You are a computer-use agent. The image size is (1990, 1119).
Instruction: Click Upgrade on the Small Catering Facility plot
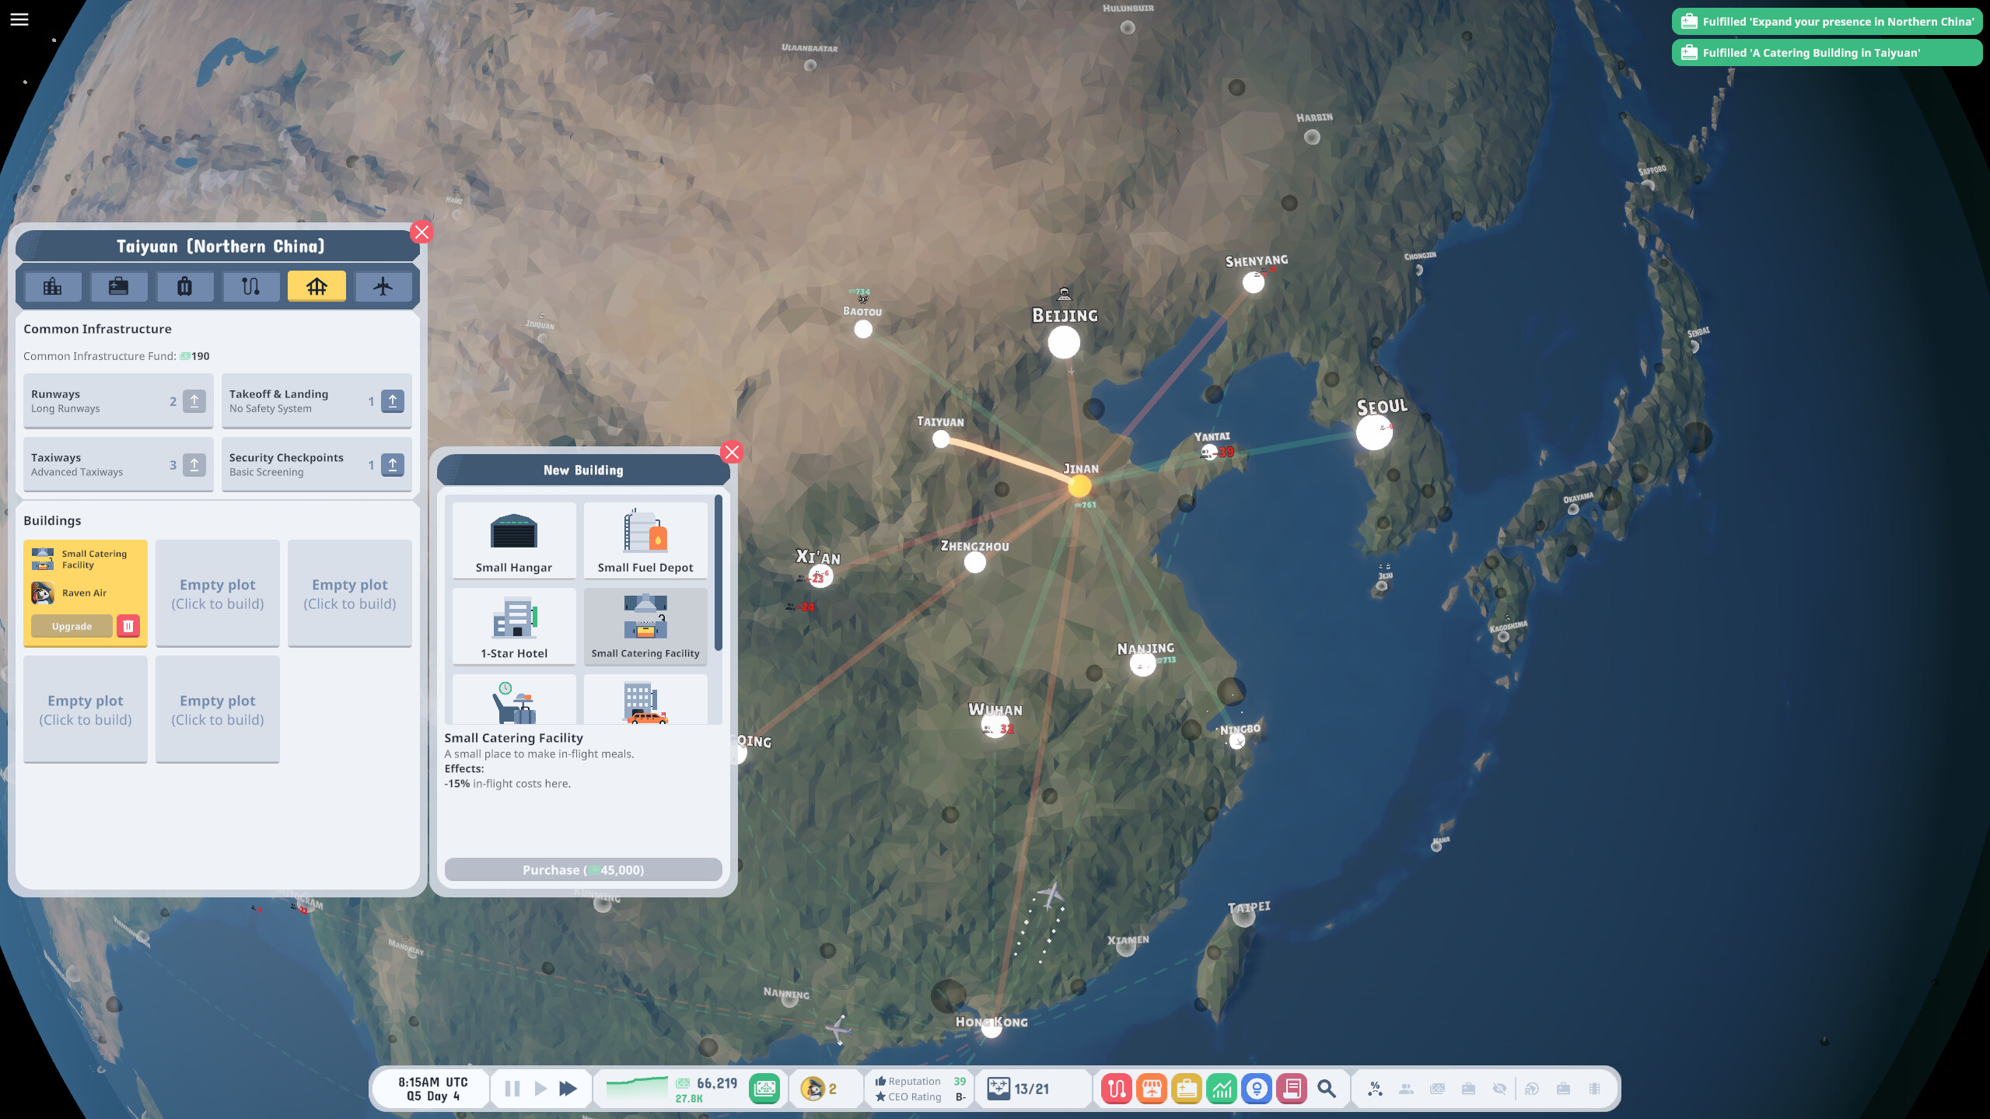pyautogui.click(x=71, y=625)
